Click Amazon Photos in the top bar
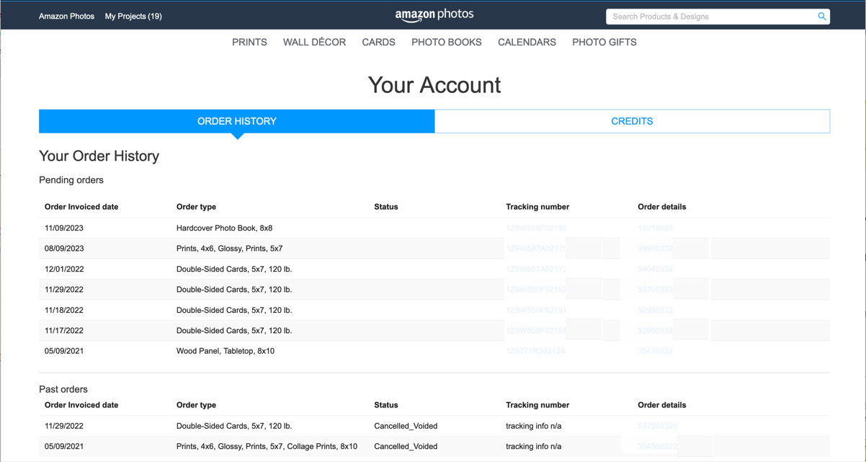The height and width of the screenshot is (462, 866). click(66, 16)
